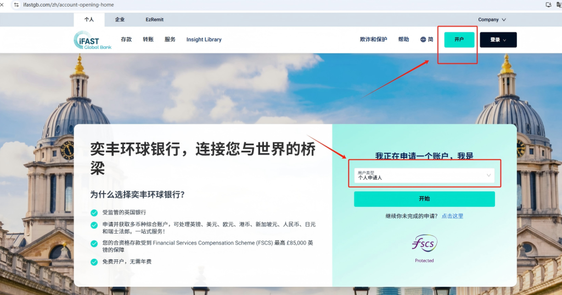Click the checkmark beside 您的合资格存款受到 FSCS
The width and height of the screenshot is (562, 295).
(94, 243)
